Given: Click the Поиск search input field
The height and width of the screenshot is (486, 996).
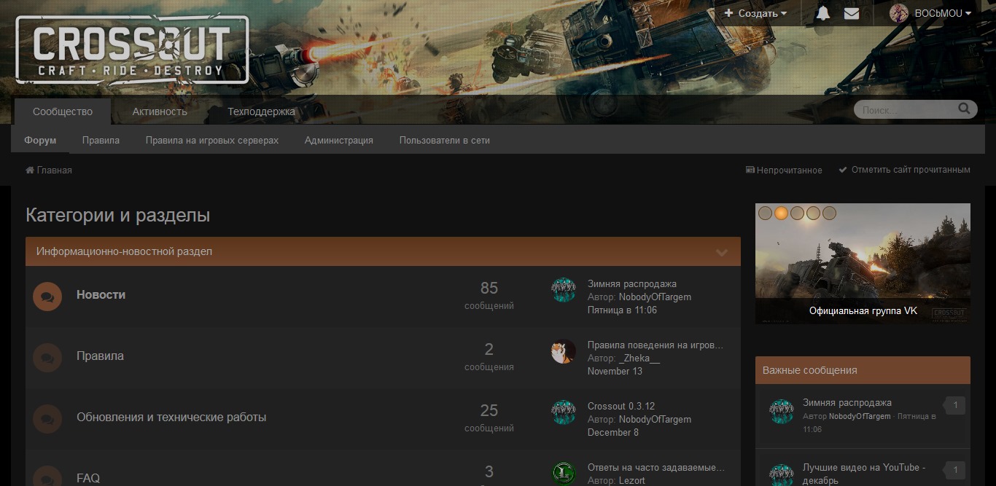Looking at the screenshot, I should pyautogui.click(x=906, y=110).
